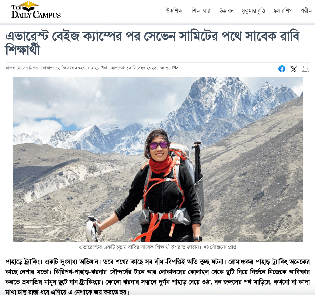Share the article on Facebook
315x295 pixels.
282,69
